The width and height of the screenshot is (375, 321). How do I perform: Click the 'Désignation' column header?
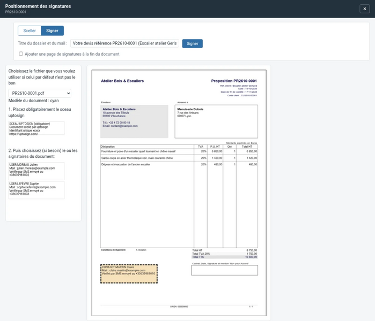point(108,147)
